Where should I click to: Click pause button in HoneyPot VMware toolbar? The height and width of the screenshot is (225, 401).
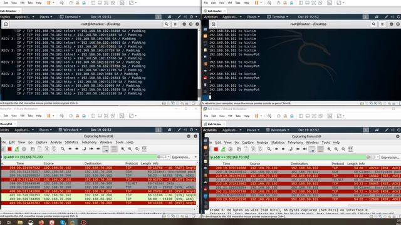[x=49, y=116]
